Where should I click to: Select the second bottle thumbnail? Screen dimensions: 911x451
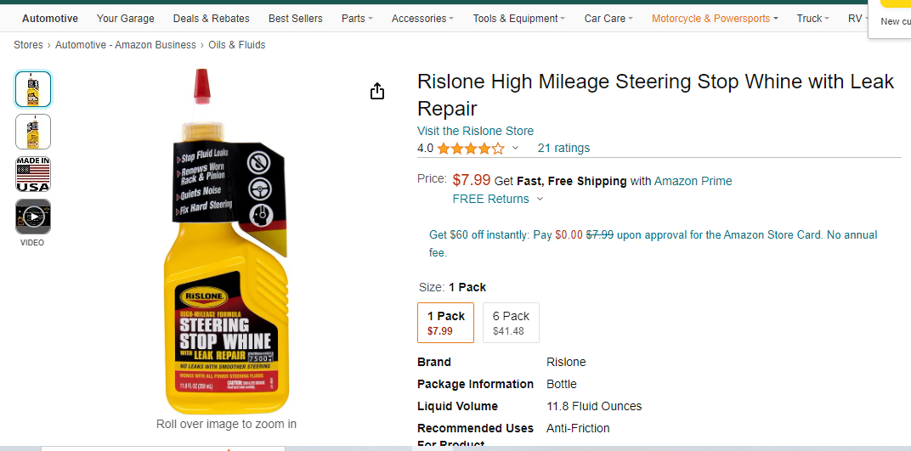(33, 132)
